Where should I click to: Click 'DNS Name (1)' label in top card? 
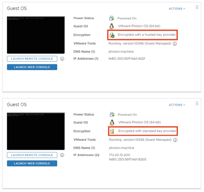coord(84,52)
